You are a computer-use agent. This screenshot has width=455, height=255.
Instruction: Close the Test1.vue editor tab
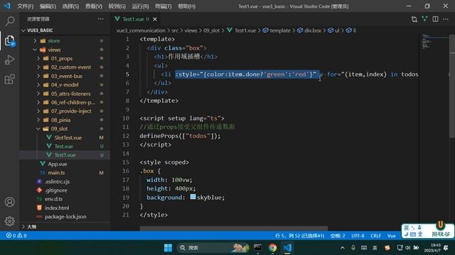point(155,19)
